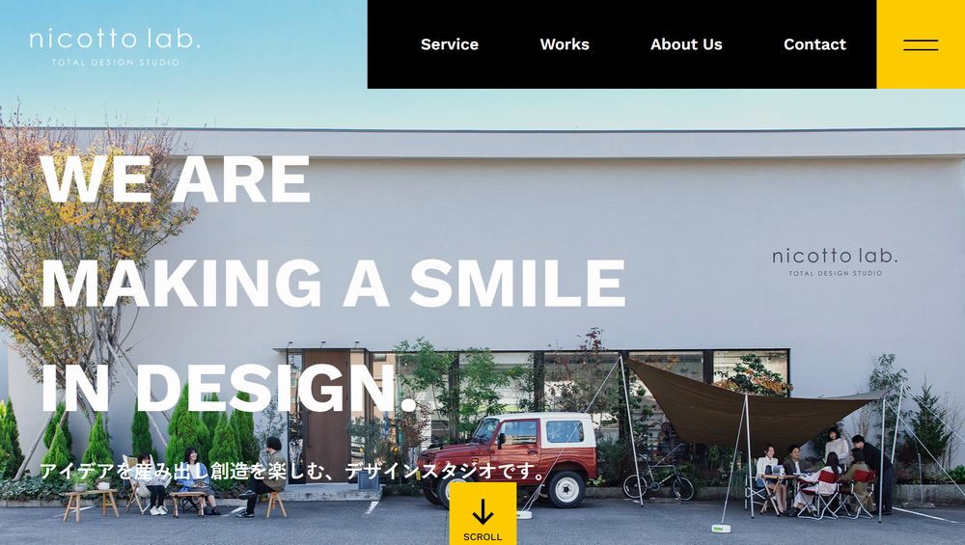Go to the Works page
The image size is (965, 545).
tap(565, 44)
